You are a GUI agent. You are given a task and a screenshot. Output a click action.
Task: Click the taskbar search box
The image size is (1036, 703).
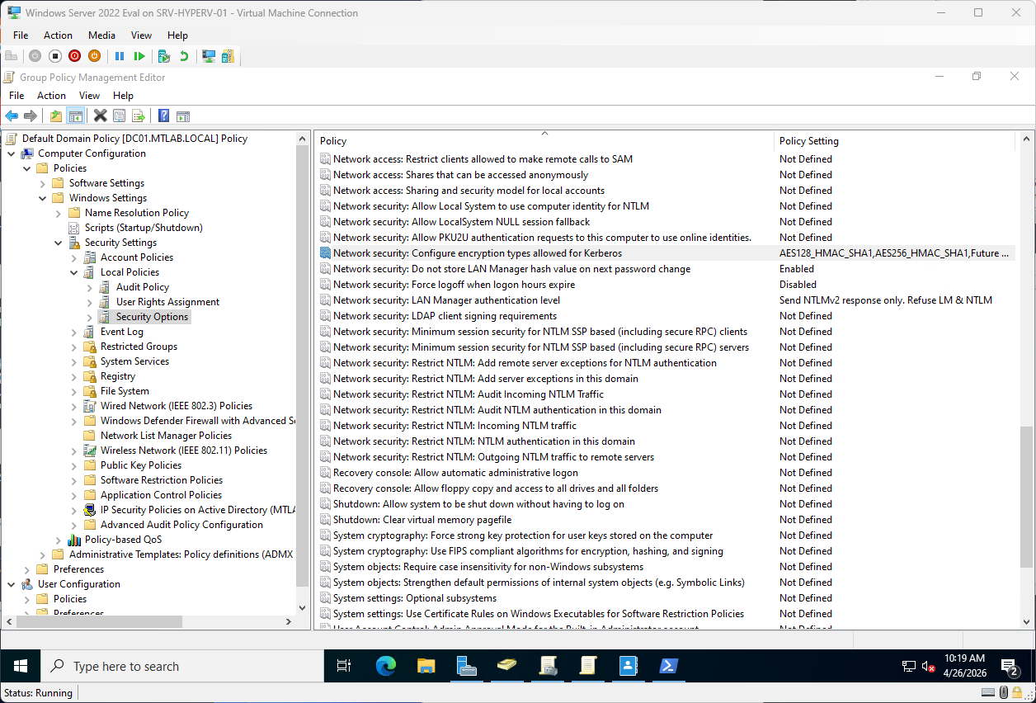(x=181, y=666)
